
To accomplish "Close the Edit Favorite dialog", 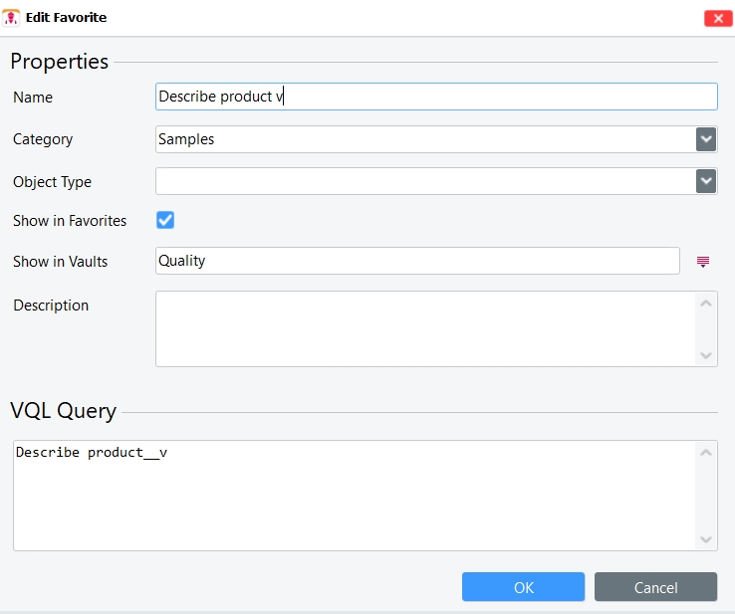I will click(717, 18).
